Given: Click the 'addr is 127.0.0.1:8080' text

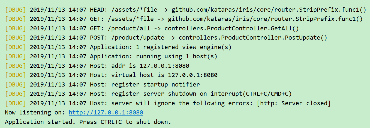Looking at the screenshot, I should [x=150, y=66].
